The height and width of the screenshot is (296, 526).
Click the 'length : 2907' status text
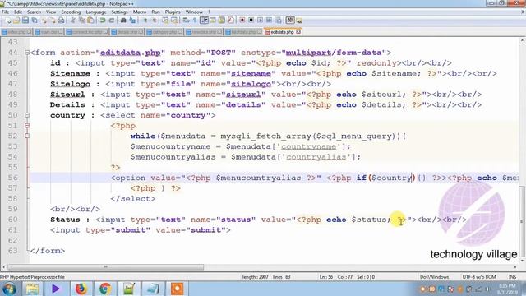255,277
